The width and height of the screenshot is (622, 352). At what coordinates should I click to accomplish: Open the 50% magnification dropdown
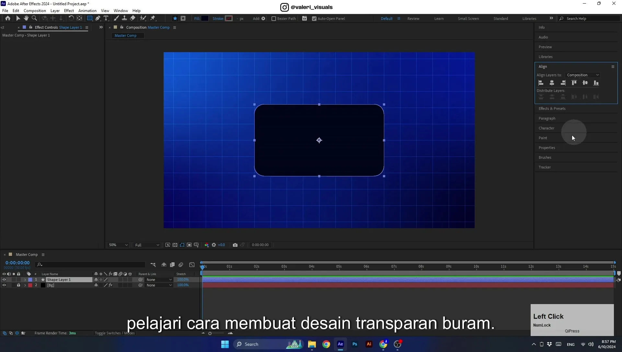pos(118,245)
